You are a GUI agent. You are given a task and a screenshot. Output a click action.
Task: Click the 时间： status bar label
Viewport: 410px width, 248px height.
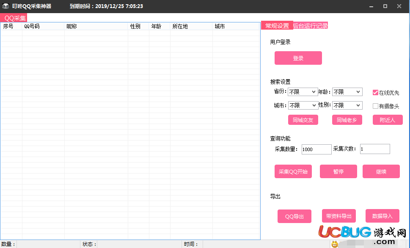pyautogui.click(x=191, y=244)
